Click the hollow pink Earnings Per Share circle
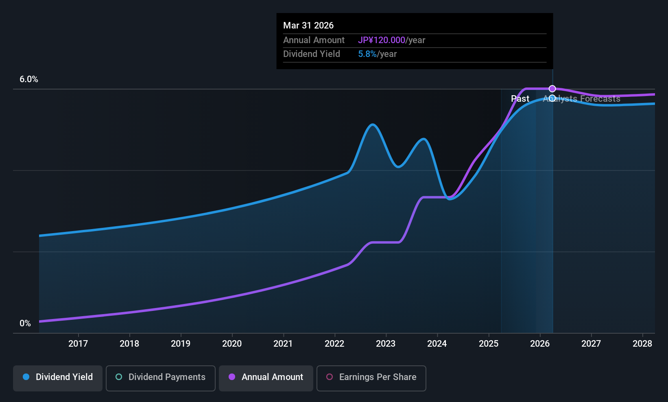The image size is (668, 402). point(330,377)
